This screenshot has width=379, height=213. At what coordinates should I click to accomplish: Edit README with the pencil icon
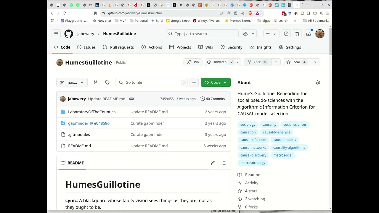pyautogui.click(x=213, y=163)
